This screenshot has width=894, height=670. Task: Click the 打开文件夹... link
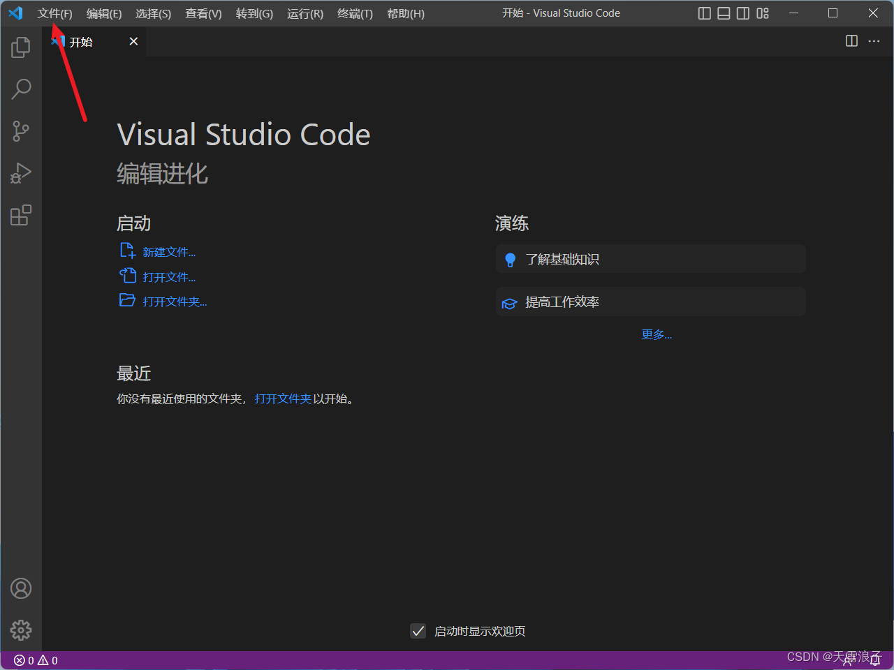click(172, 301)
